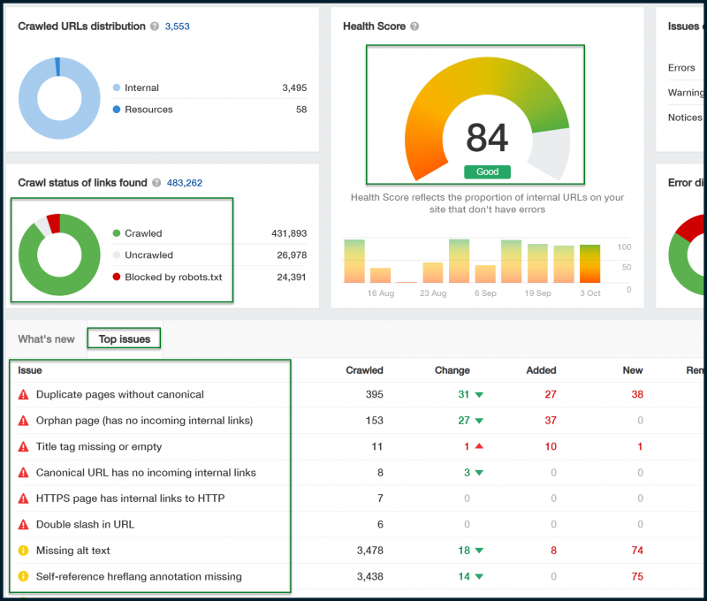Image resolution: width=707 pixels, height=601 pixels.
Task: Open help icon next to Health Score
Action: (414, 27)
